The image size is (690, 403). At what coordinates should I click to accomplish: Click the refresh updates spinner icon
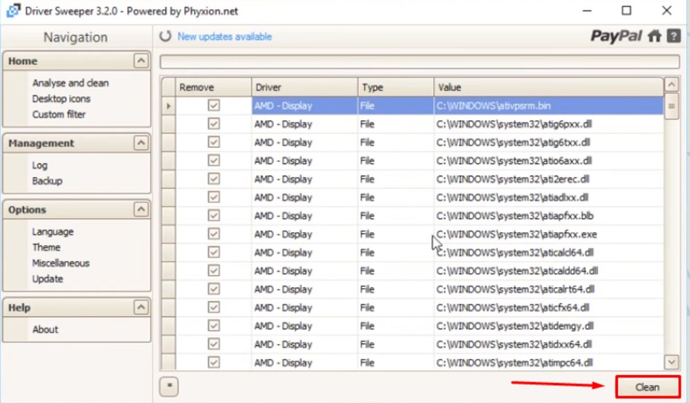point(165,37)
